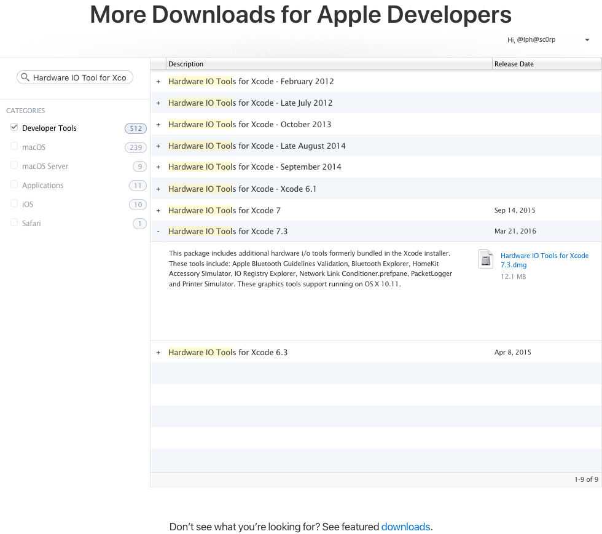Expand the February 2012 Hardware IO Tools row
The height and width of the screenshot is (534, 602).
[x=158, y=82]
